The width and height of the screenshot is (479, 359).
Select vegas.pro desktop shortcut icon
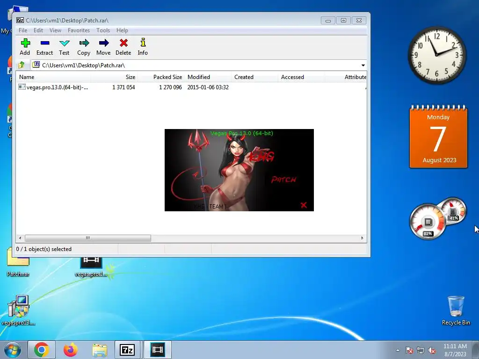pyautogui.click(x=91, y=267)
